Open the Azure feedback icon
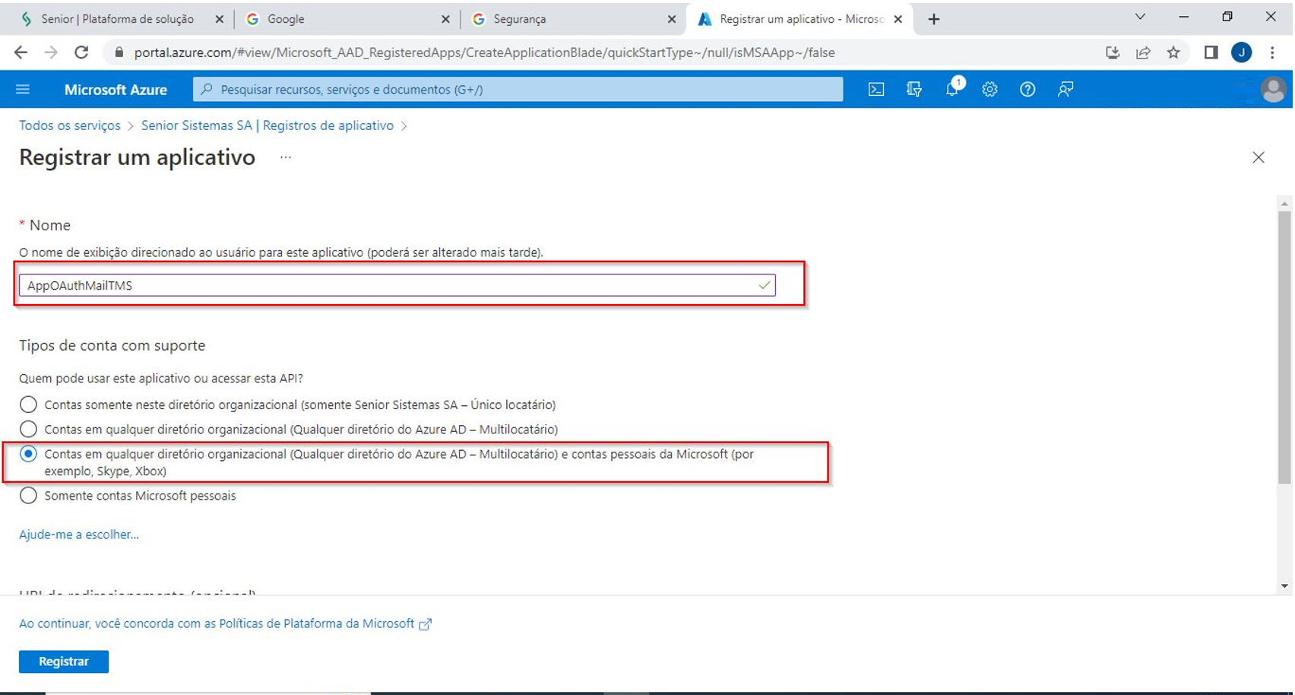The image size is (1295, 695). pyautogui.click(x=1065, y=90)
